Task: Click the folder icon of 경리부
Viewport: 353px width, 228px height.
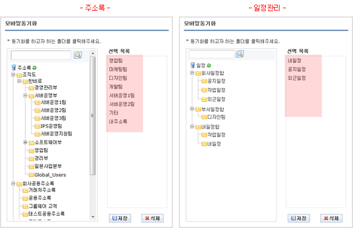Action: [31, 159]
